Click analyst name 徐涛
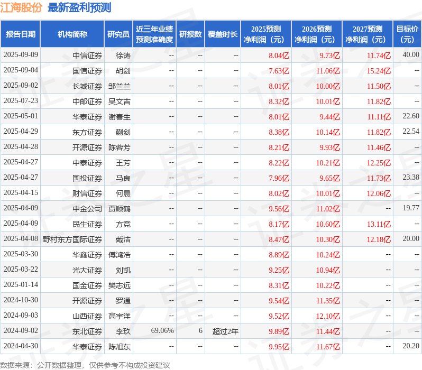Image resolution: width=422 pixels, height=370 pixels. (x=123, y=55)
